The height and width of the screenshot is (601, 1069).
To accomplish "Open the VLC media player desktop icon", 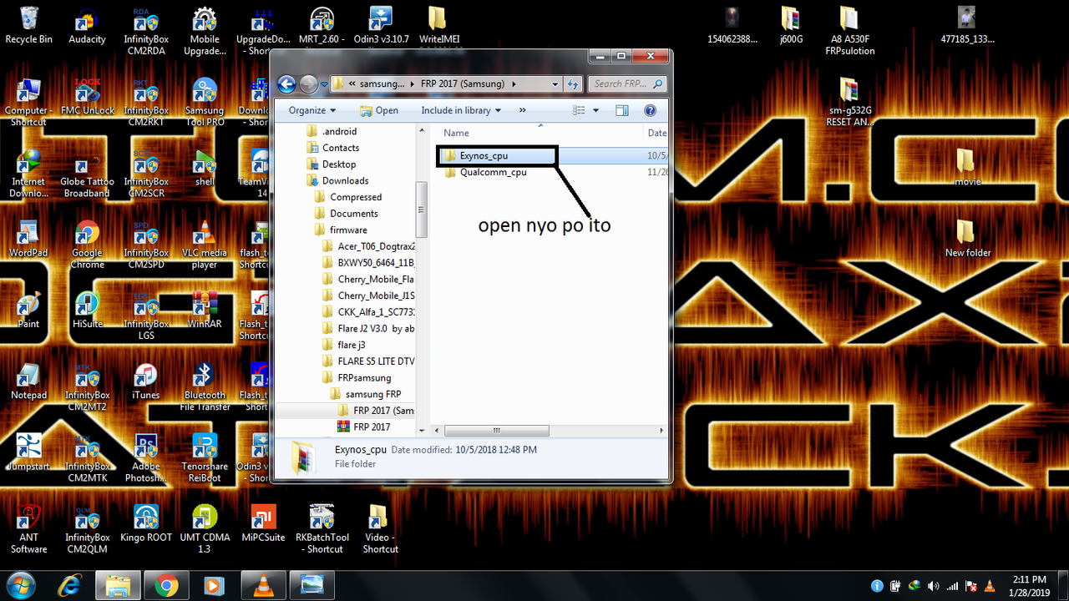I will point(205,245).
